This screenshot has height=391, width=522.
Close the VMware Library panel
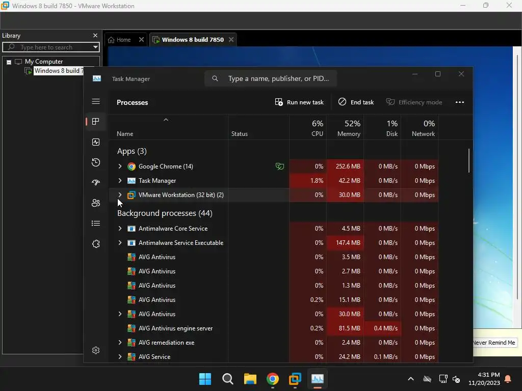pos(95,35)
